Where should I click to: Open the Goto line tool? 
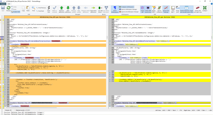(x=49, y=9)
